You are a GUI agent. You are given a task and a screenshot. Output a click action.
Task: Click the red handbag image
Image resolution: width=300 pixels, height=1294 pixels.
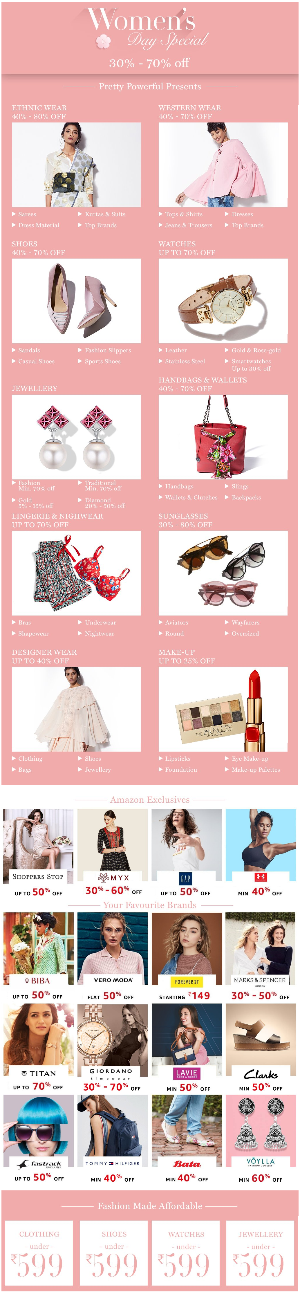click(223, 437)
